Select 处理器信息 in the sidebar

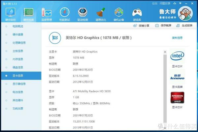(19, 43)
